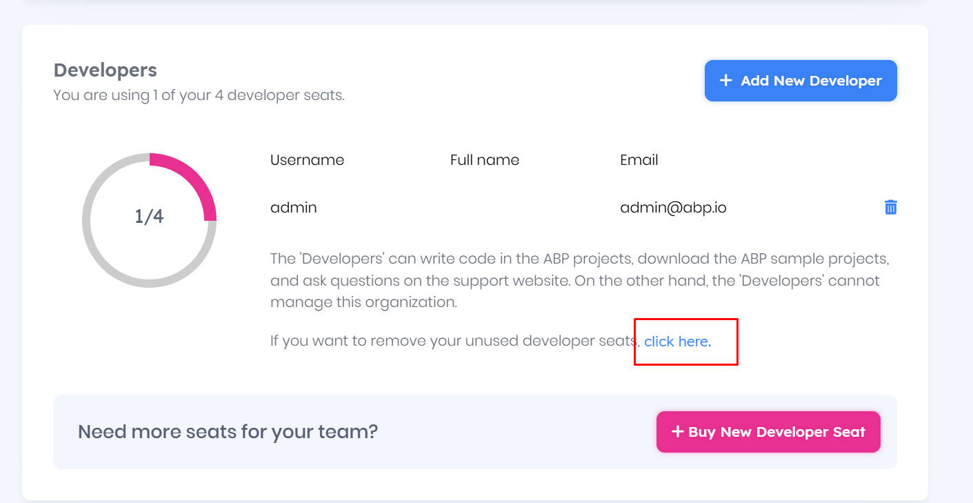Screen dimensions: 973x503
Task: Click the "Need more seats for your team?" text
Action: 228,432
